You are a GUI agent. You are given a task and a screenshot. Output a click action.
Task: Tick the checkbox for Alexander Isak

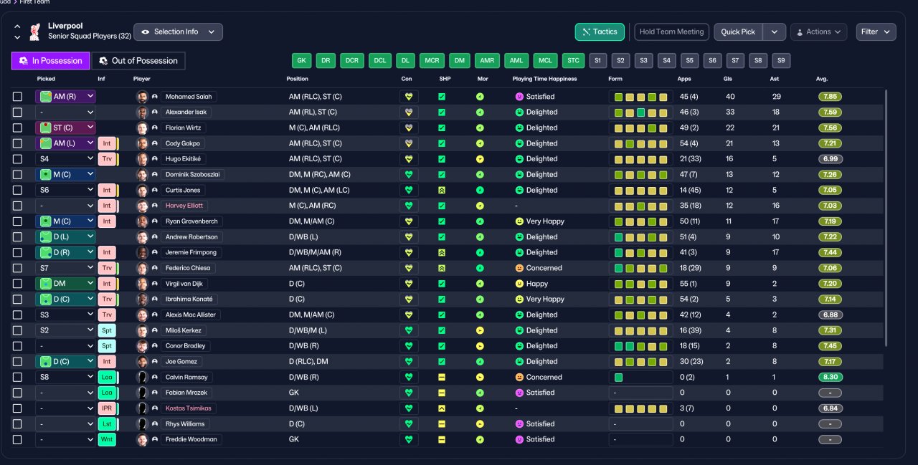coord(18,112)
